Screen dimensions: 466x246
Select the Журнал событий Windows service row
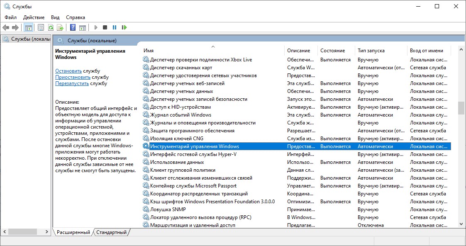pos(181,115)
